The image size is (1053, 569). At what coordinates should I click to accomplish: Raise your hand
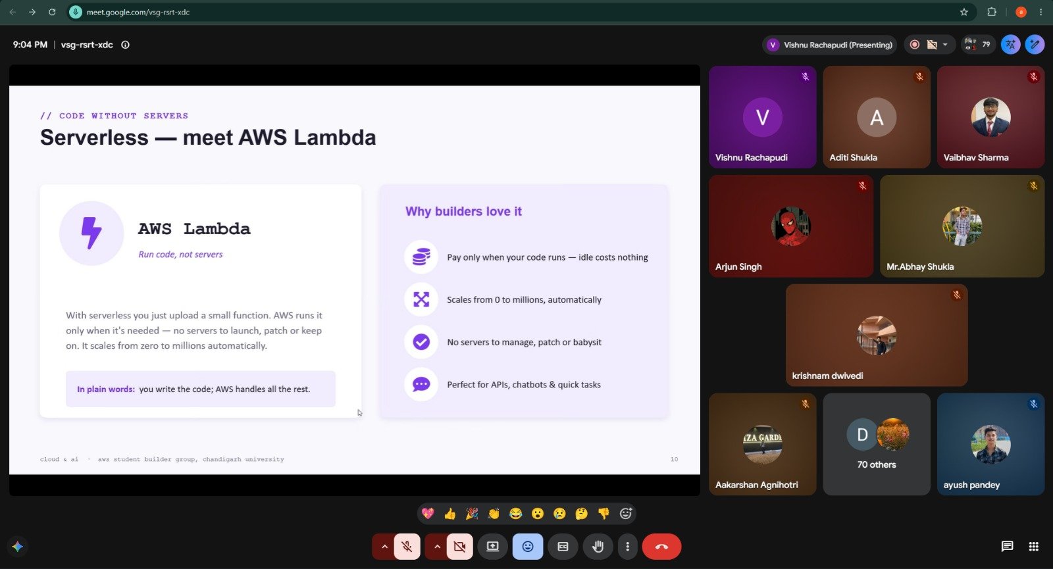coord(598,547)
